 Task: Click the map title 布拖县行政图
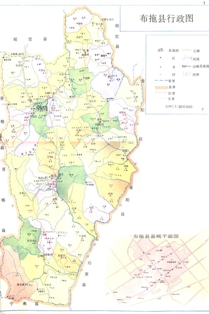166,18
